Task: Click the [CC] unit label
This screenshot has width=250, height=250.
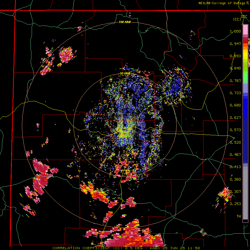Action: point(237,19)
